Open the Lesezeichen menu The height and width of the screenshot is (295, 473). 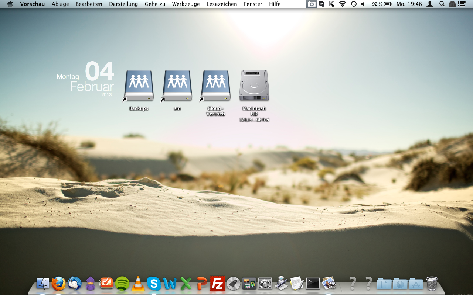[222, 4]
